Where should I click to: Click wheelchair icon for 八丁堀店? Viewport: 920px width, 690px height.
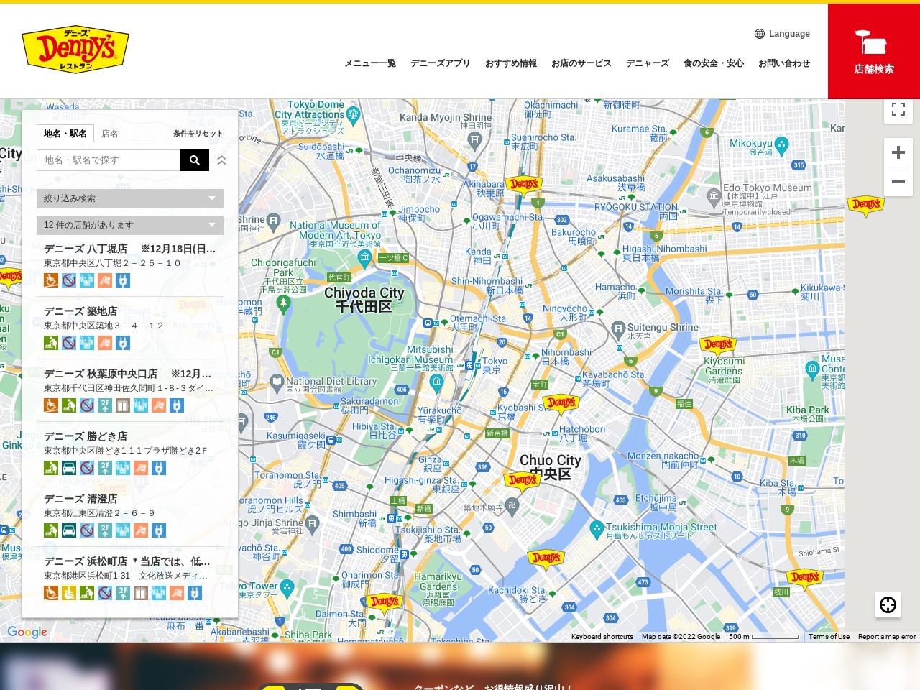tap(51, 280)
